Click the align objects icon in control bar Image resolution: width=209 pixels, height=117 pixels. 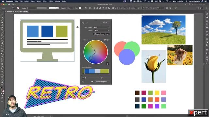pos(90,8)
